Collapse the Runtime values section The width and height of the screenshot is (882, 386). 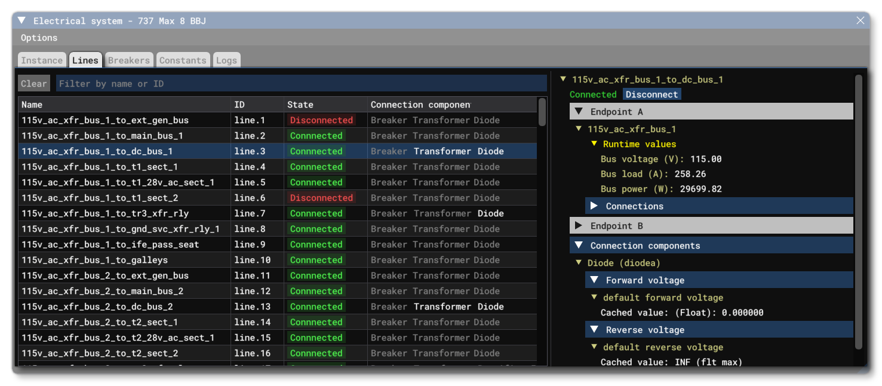click(594, 144)
